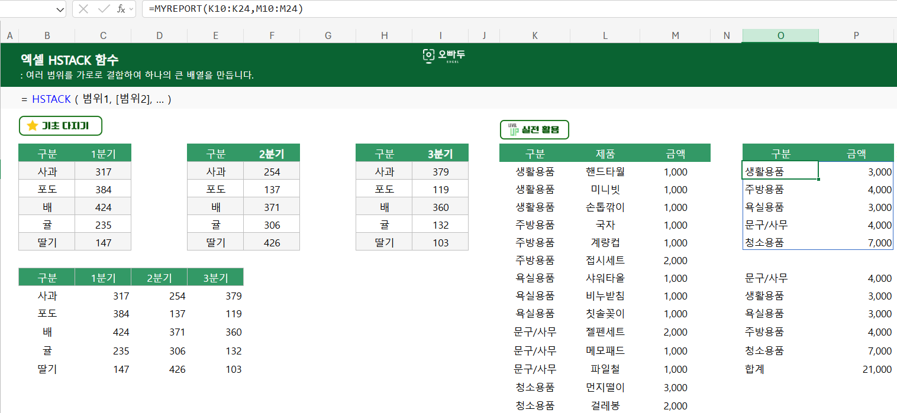Viewport: 897px width, 413px height.
Task: Select the 먼지떨이 cell
Action: click(x=605, y=388)
